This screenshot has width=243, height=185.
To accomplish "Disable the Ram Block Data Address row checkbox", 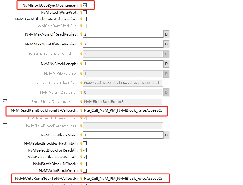I will [5, 101].
